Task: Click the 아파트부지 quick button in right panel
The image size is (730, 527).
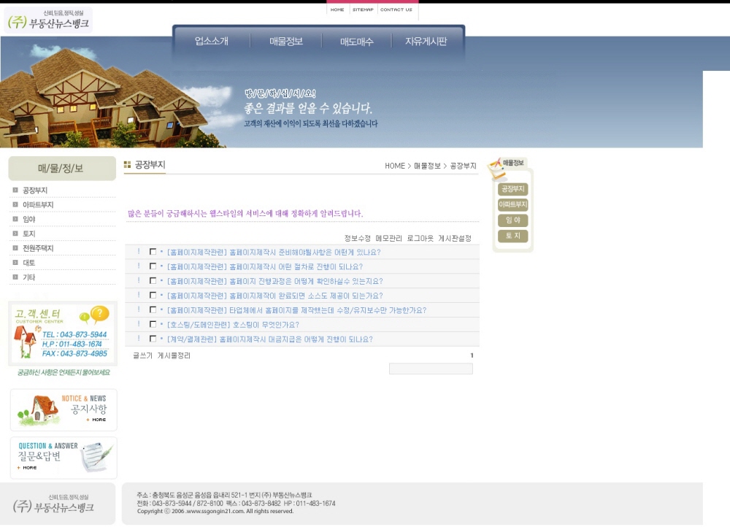Action: [512, 205]
